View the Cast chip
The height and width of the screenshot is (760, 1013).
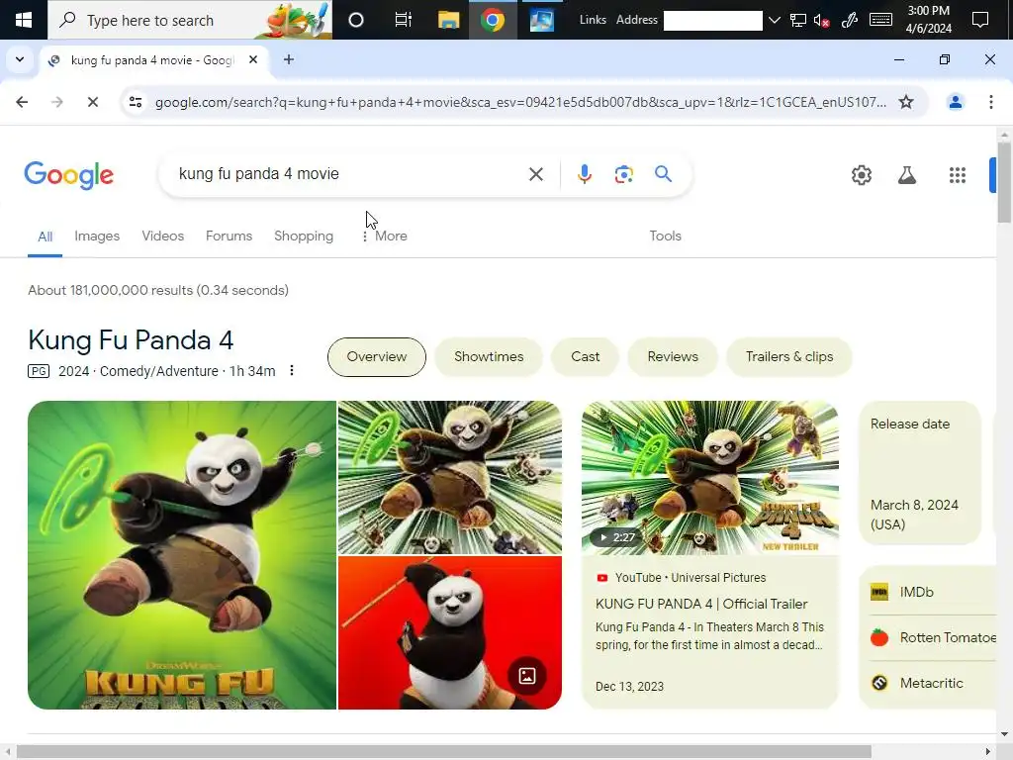click(x=585, y=356)
